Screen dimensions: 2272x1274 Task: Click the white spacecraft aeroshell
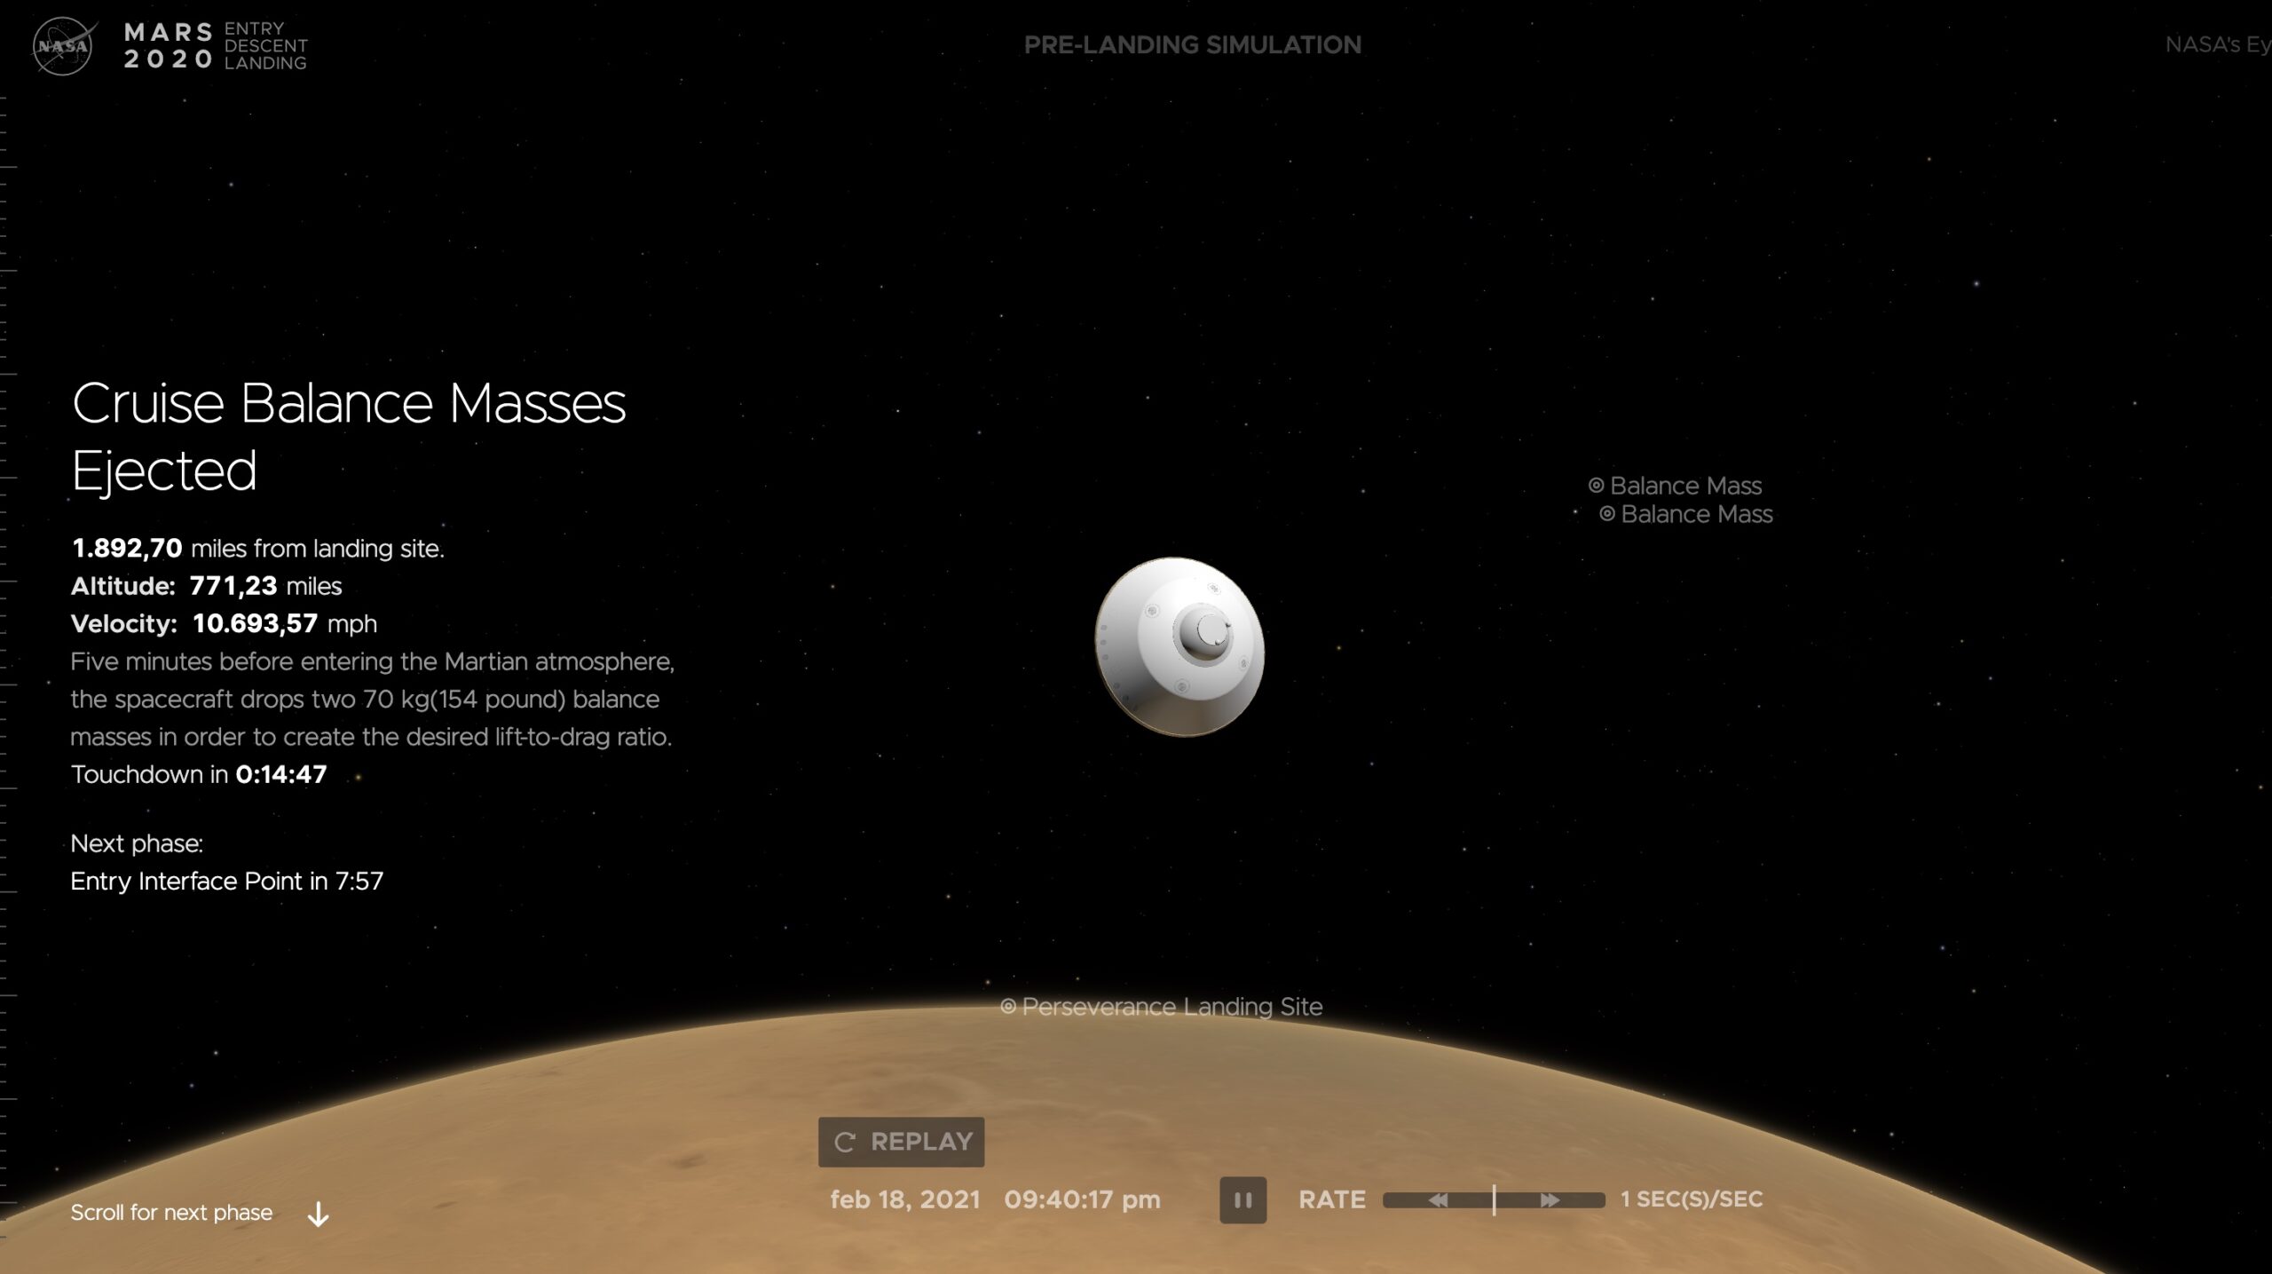tap(1179, 646)
